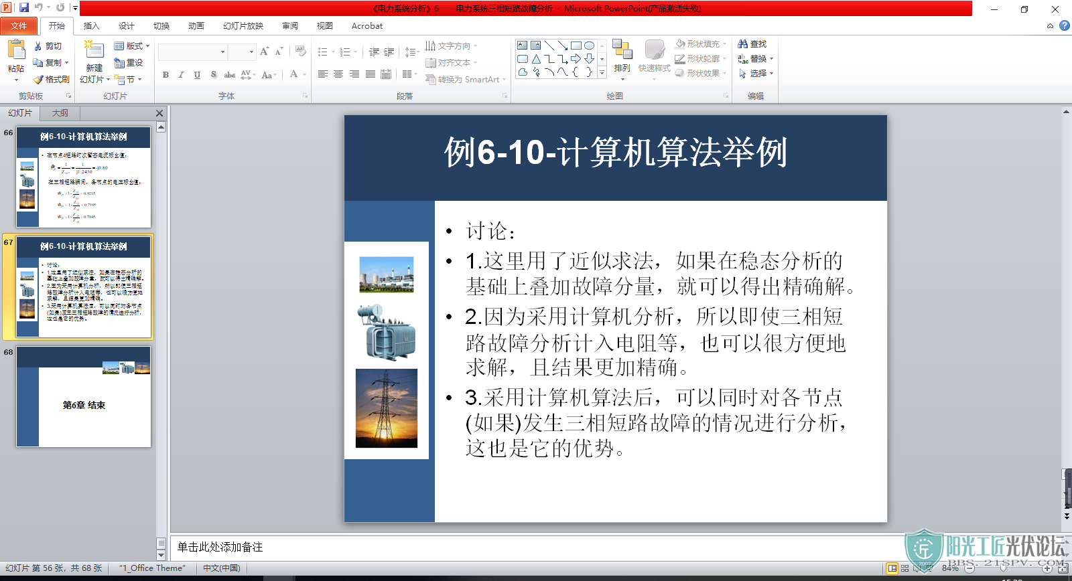Screen dimensions: 1072x581
Task: Click the notes field 单击此处添加备注
Action: [x=220, y=547]
